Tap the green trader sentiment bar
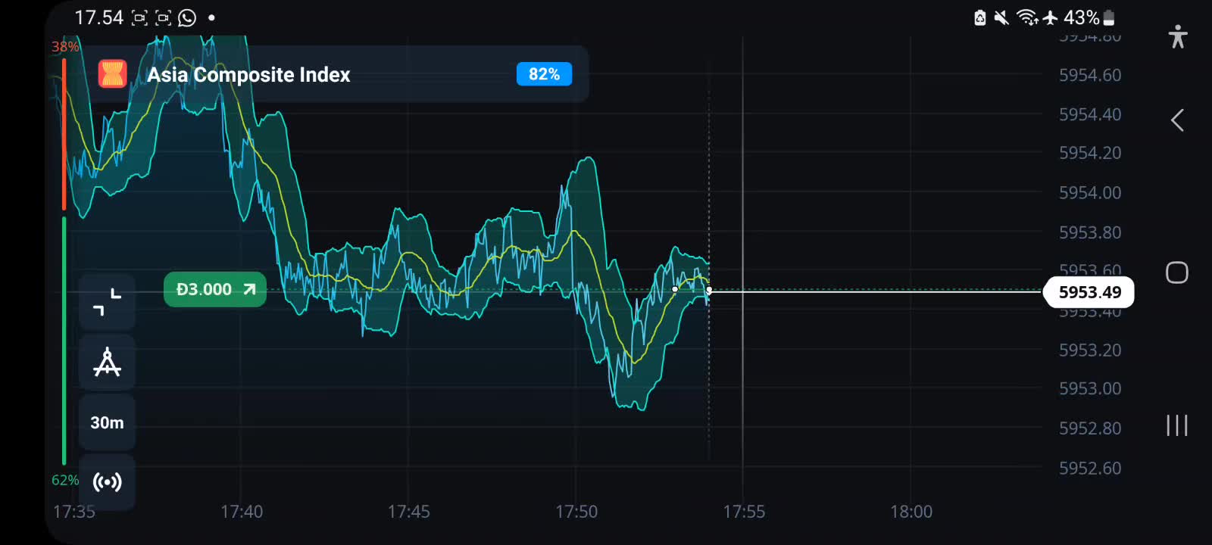Screen dimensions: 1212x545 tap(64, 341)
